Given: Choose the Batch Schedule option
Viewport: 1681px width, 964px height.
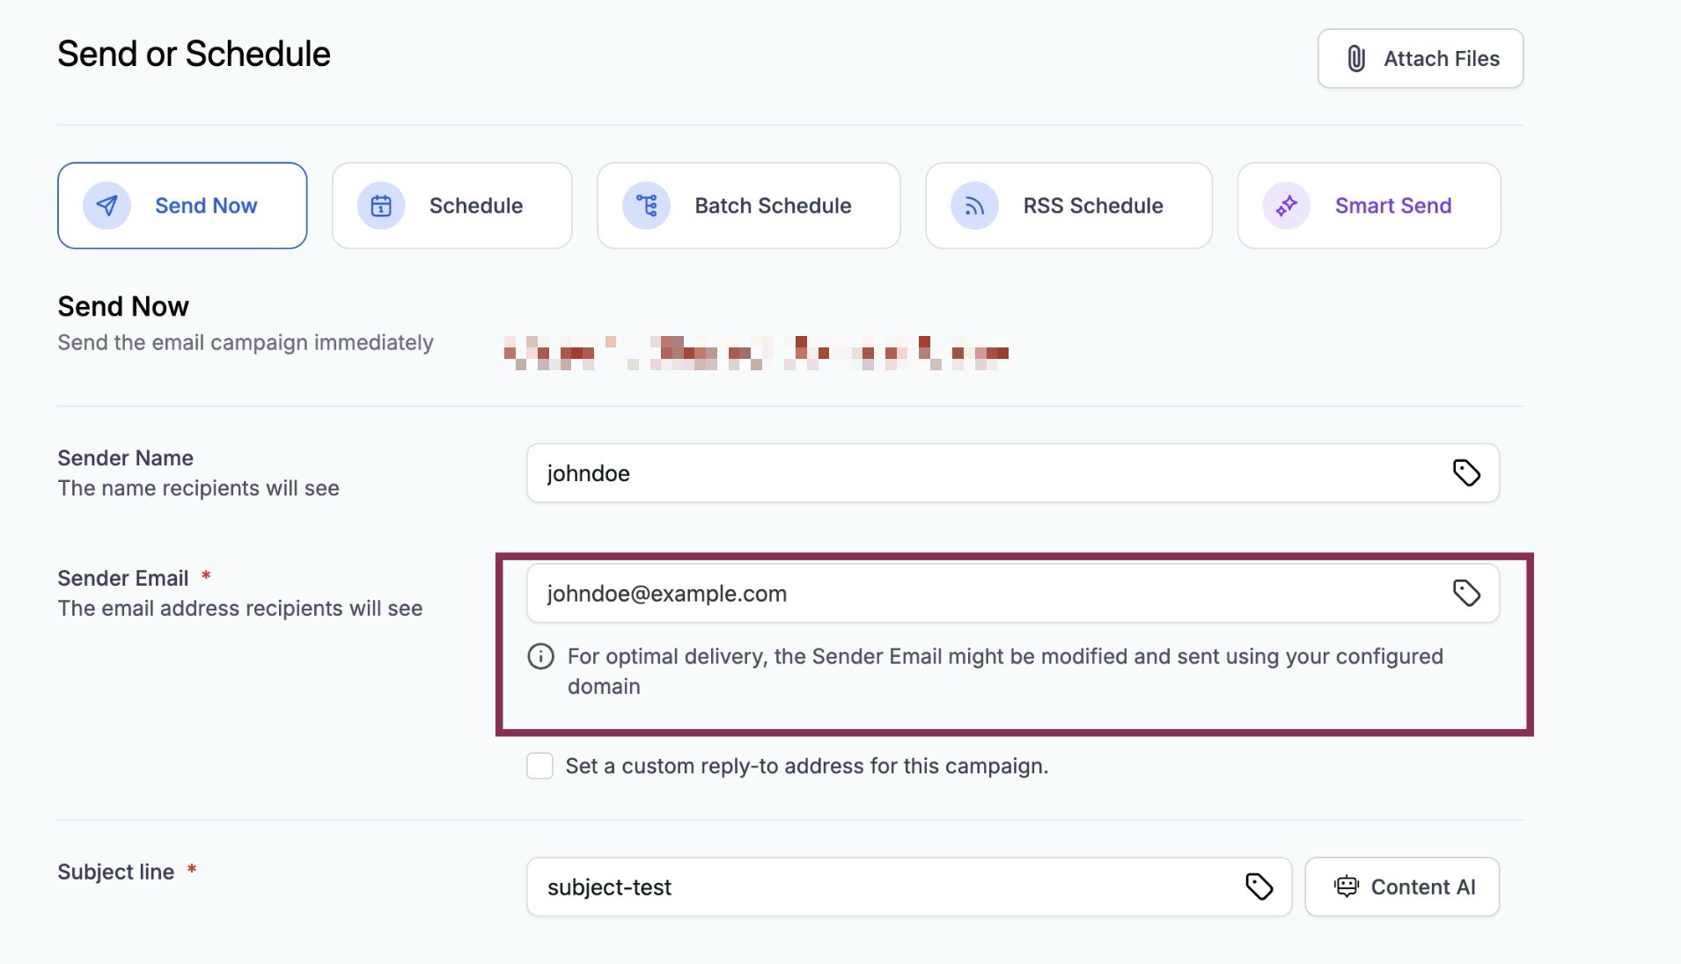Looking at the screenshot, I should pyautogui.click(x=773, y=206).
